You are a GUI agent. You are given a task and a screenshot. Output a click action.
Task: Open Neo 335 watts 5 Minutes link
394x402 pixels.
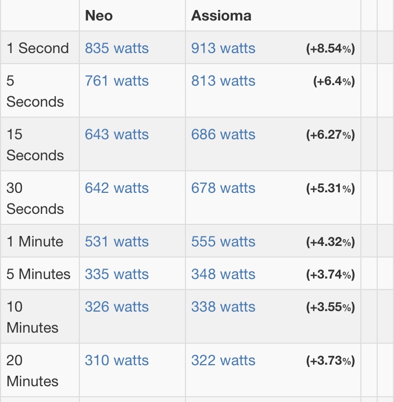117,274
